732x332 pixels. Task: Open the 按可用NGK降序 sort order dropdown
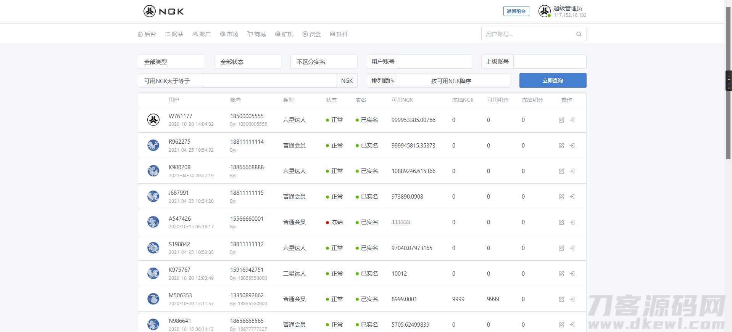point(454,81)
